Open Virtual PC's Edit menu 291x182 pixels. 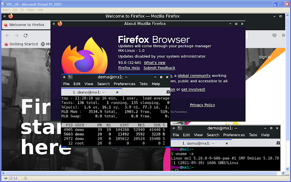click(15, 10)
